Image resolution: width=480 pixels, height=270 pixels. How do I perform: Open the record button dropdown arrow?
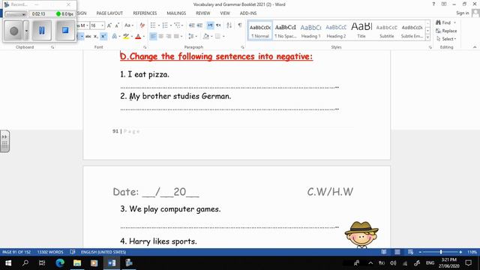click(x=26, y=31)
